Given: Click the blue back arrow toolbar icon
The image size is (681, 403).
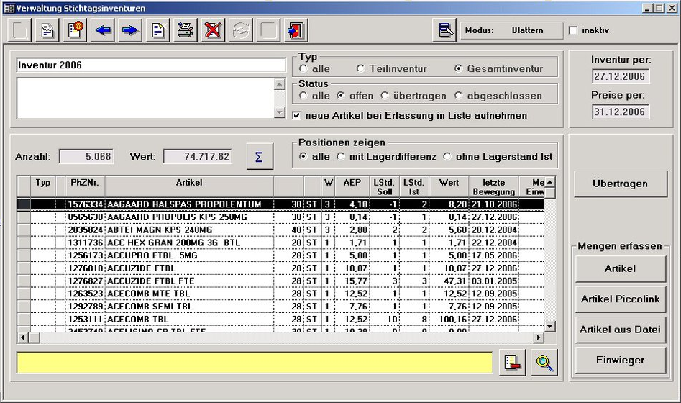Looking at the screenshot, I should 103,31.
